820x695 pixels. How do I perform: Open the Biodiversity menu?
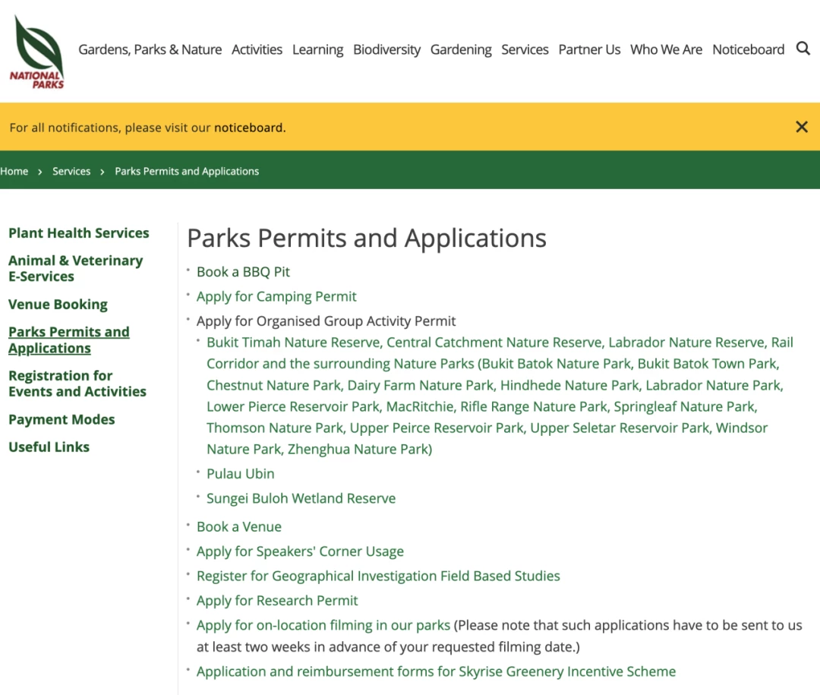[386, 49]
